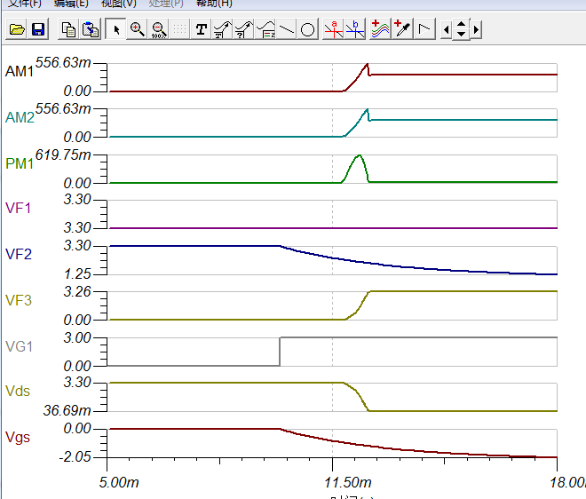The width and height of the screenshot is (586, 499).
Task: Click the Paste clipboard icon
Action: click(90, 30)
